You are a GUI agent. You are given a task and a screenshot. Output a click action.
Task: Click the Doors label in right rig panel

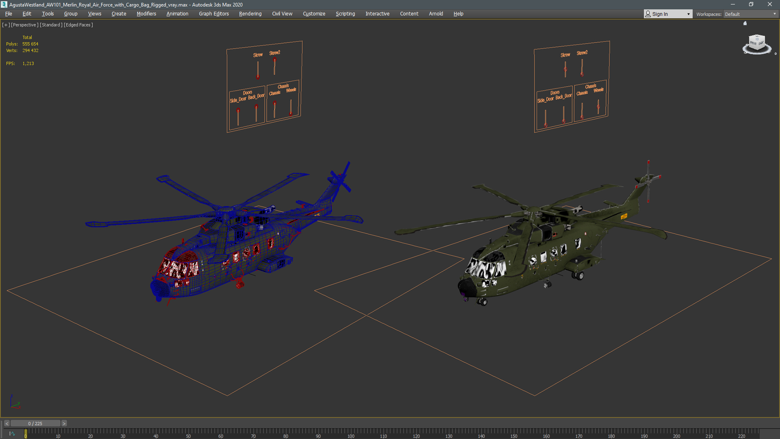pos(555,93)
